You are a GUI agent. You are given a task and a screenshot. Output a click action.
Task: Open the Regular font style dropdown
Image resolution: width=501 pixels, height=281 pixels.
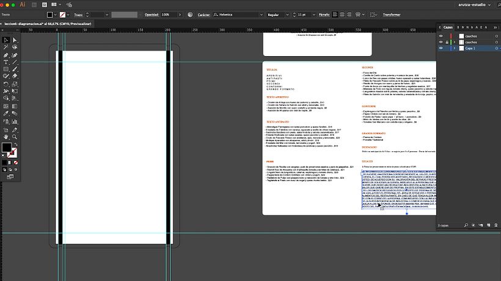click(287, 15)
